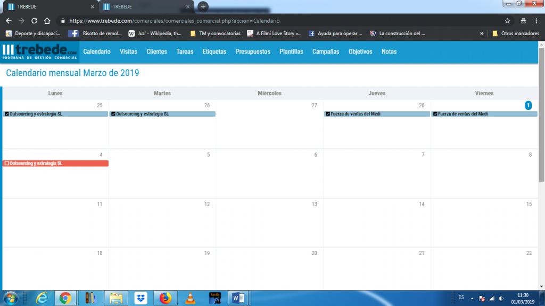The height and width of the screenshot is (306, 545).
Task: Open the Etiquetas section link
Action: tap(214, 52)
